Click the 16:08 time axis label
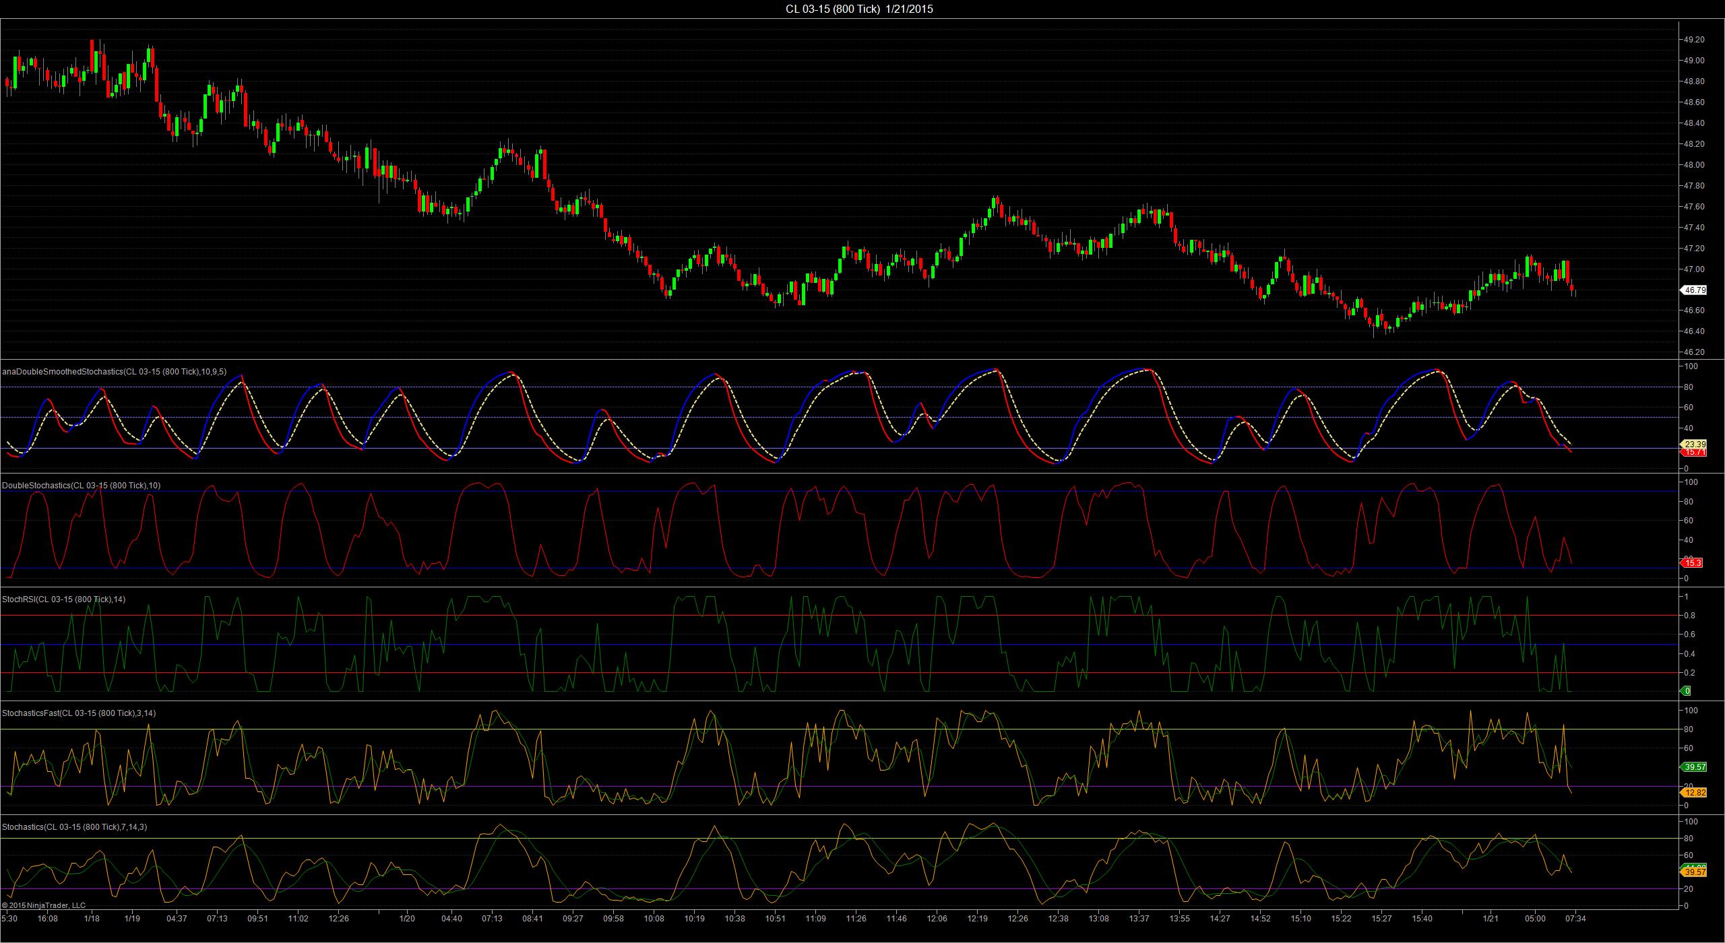This screenshot has width=1725, height=943. (x=47, y=918)
